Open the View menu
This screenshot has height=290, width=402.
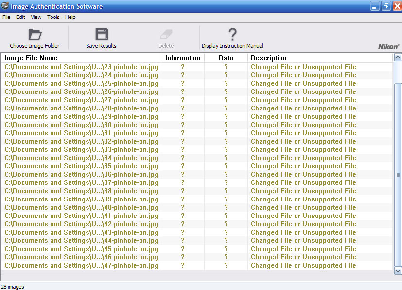click(x=36, y=17)
